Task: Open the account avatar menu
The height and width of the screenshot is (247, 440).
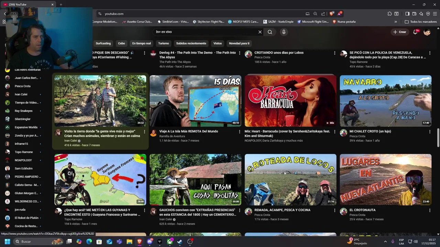Action: coord(427,32)
